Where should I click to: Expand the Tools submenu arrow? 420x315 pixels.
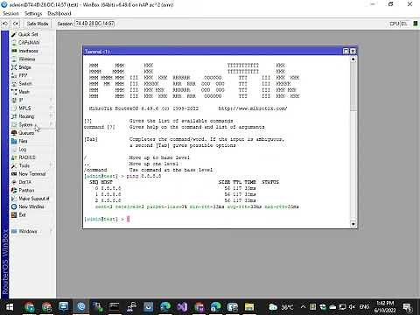point(51,165)
